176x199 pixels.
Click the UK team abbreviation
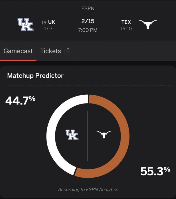(52, 23)
